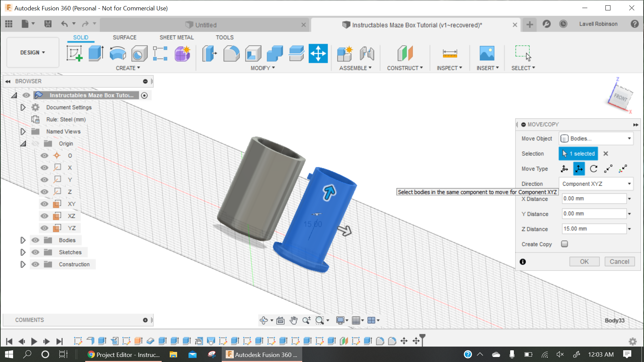Click the Measure tool icon

450,54
